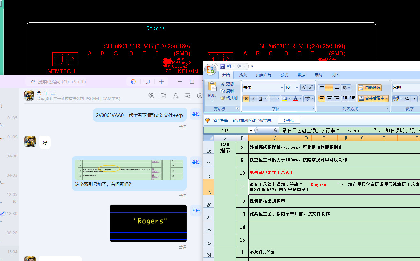Switch to the 审阅 ribbon tab

318,75
